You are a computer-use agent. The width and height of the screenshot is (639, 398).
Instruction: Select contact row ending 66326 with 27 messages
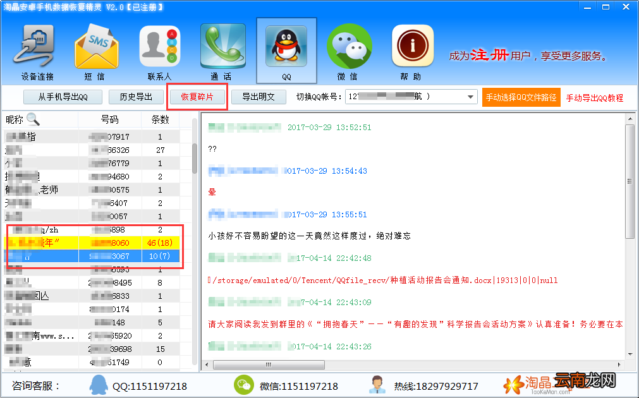[92, 150]
